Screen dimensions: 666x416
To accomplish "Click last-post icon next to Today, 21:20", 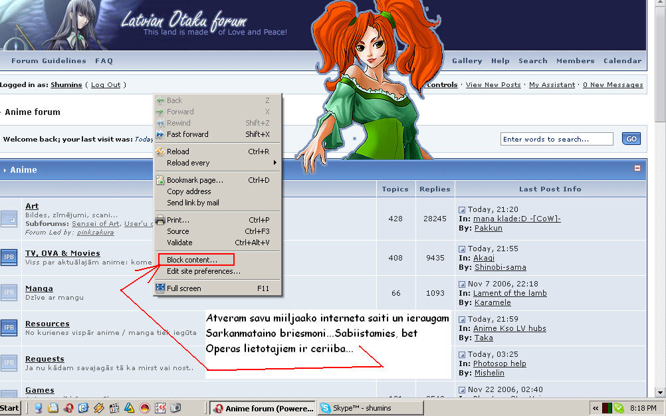I will (462, 210).
